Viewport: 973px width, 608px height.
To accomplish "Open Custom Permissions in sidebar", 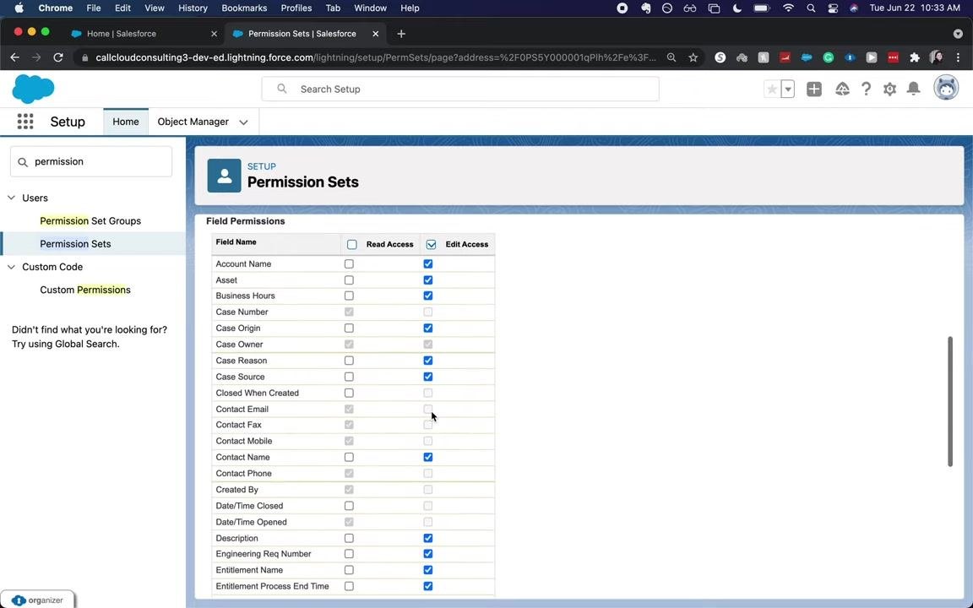I will (85, 290).
